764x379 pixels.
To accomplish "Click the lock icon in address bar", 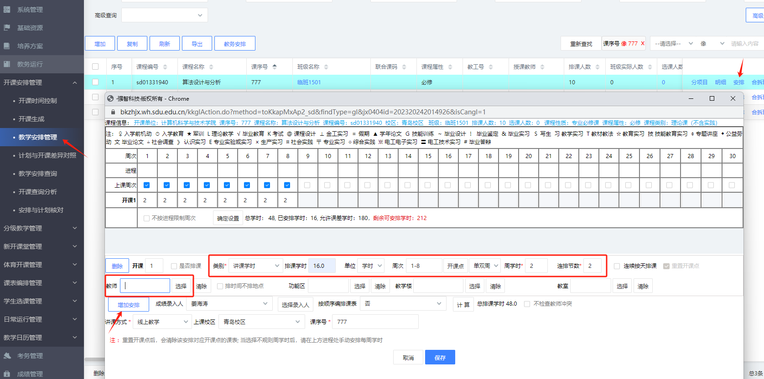I will [113, 112].
